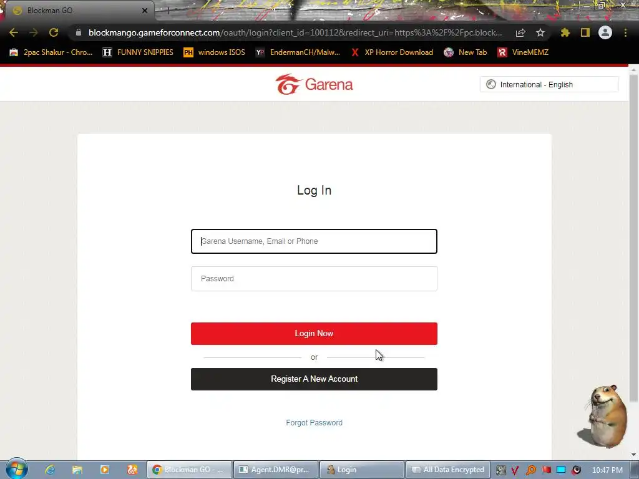Click the blue monitor tray icon
639x479 pixels.
pos(561,470)
